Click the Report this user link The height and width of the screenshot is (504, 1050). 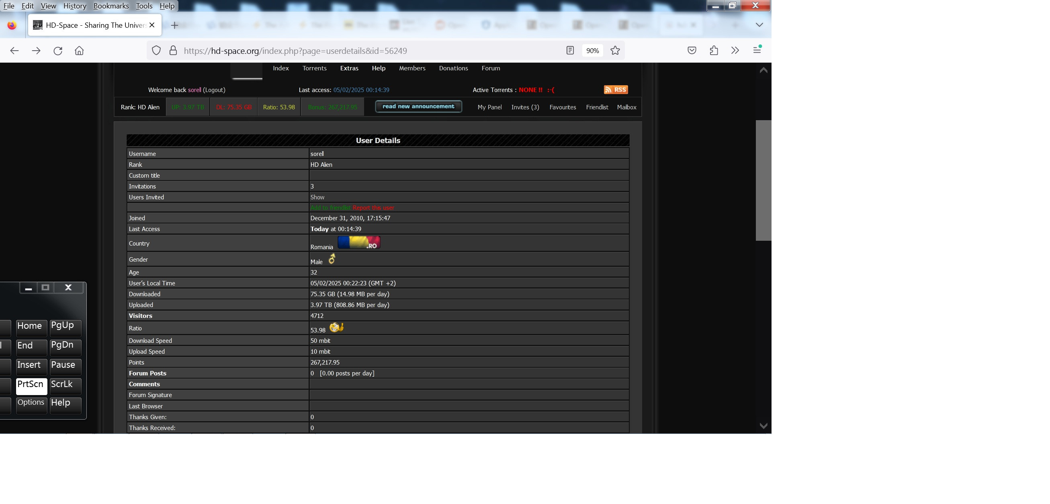click(373, 207)
